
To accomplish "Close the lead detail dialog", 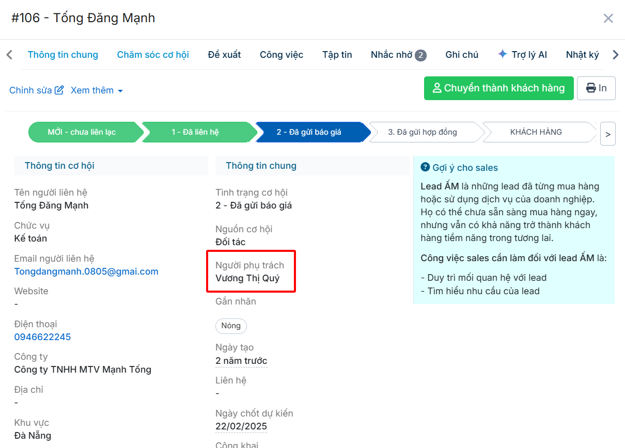I will coord(608,19).
